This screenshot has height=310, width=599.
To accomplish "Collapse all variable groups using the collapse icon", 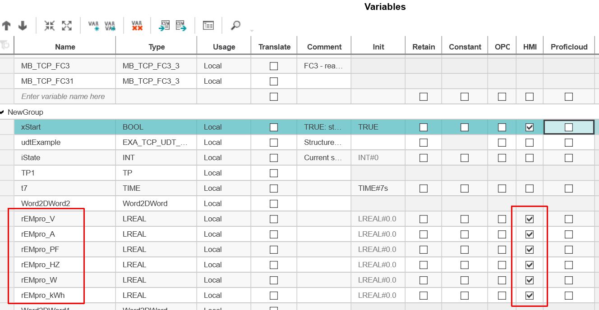I will click(x=50, y=25).
